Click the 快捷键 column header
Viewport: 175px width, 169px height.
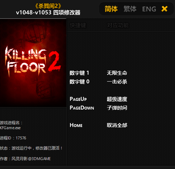coord(78,25)
